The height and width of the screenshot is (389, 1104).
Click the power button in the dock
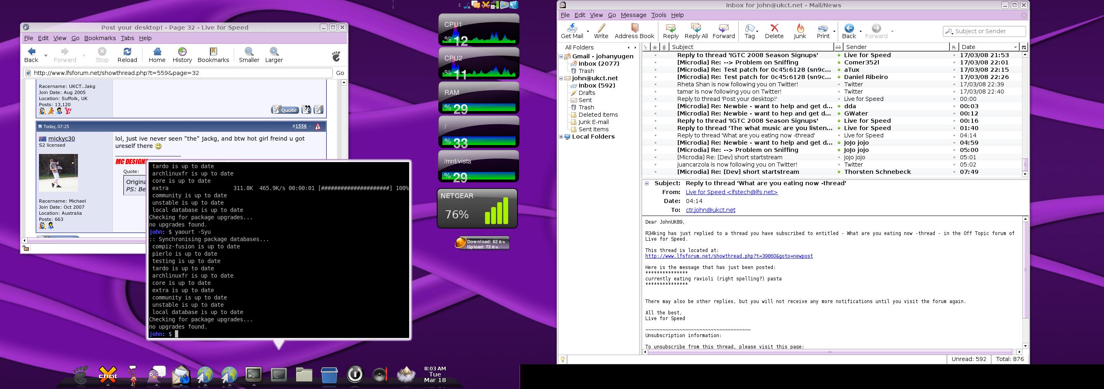(x=354, y=374)
